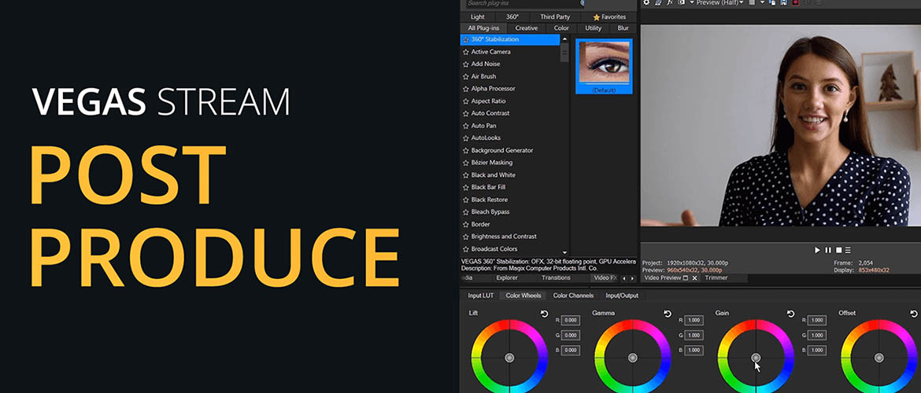Favorite star for AutoLooks
921x393 pixels.
pos(466,138)
